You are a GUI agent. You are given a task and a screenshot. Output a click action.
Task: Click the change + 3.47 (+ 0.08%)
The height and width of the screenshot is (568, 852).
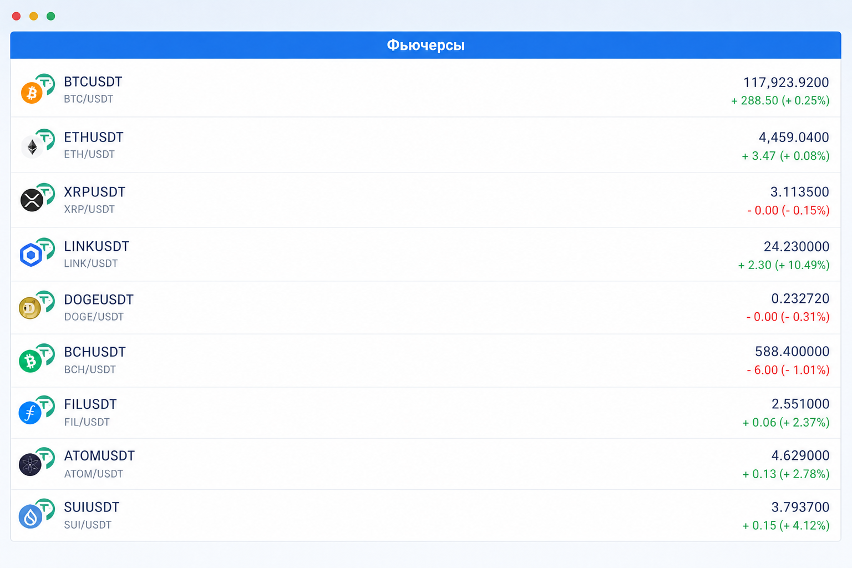point(785,156)
